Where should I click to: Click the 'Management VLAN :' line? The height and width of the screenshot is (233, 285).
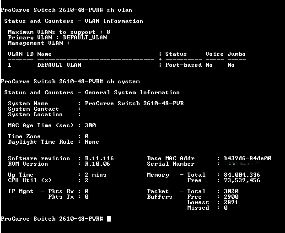click(x=39, y=43)
